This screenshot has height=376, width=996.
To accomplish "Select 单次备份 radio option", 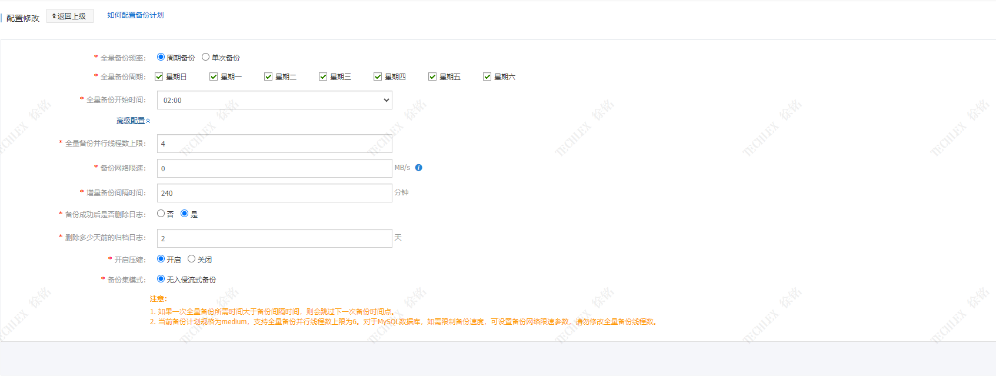I will click(x=205, y=57).
